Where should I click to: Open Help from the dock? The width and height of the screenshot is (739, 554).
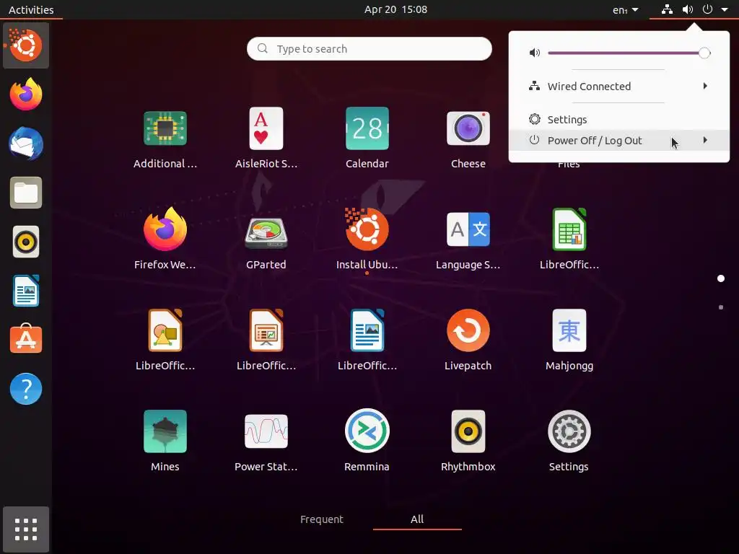(x=26, y=389)
